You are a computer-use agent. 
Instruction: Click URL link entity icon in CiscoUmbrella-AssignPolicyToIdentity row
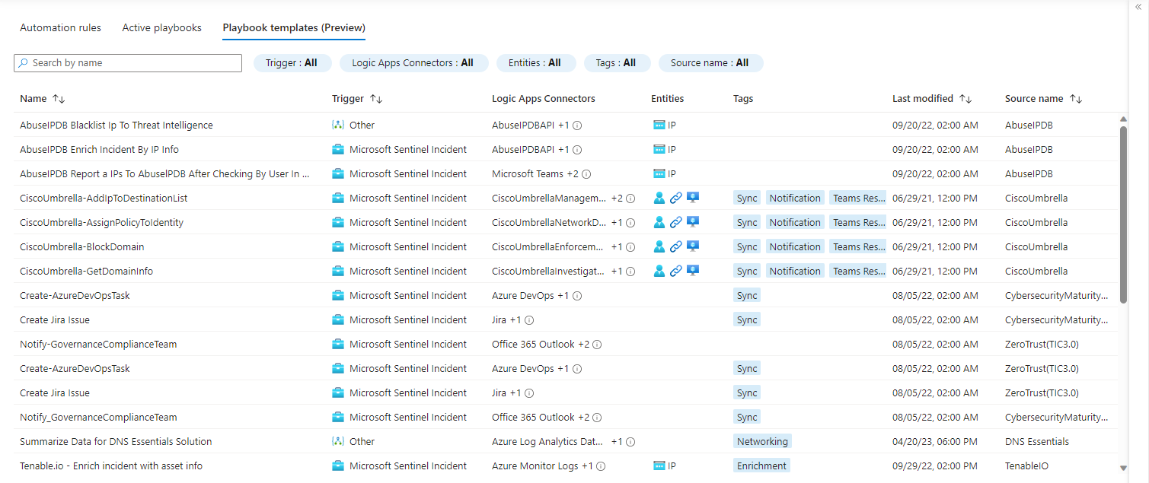point(676,222)
